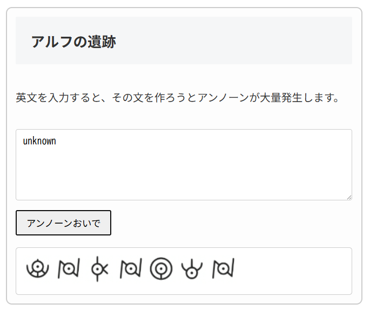Click the Unown W glyph
This screenshot has height=317, width=370.
coord(192,268)
